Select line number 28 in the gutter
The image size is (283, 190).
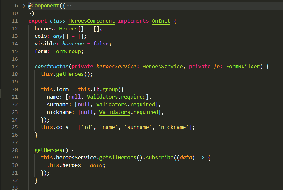pyautogui.click(x=15, y=150)
